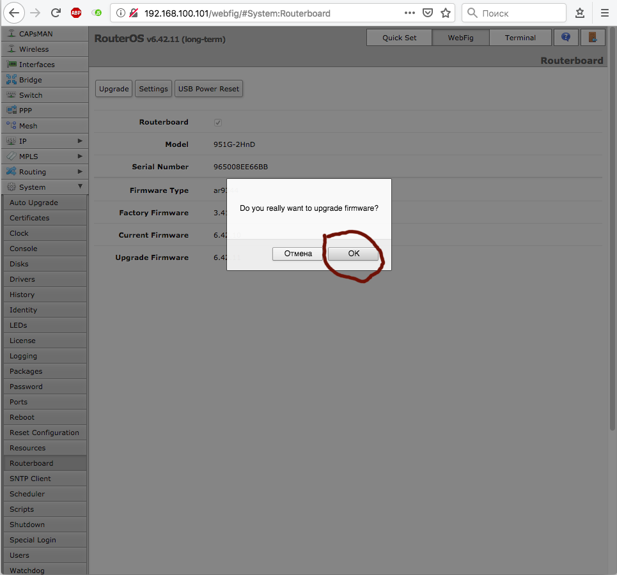The height and width of the screenshot is (575, 617).
Task: Switch to the Quick Set tab
Action: 399,37
